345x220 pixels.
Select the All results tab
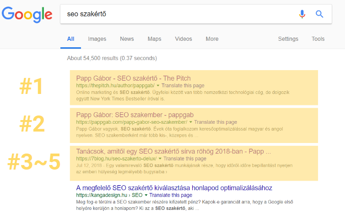[x=70, y=39]
